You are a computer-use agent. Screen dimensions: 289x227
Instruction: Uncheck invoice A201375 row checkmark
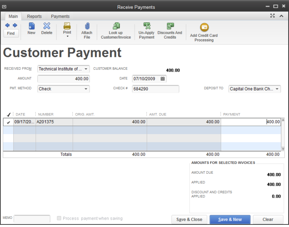tap(8, 122)
